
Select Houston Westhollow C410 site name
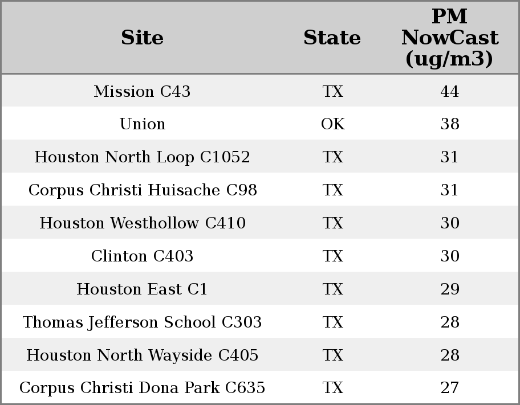click(143, 223)
